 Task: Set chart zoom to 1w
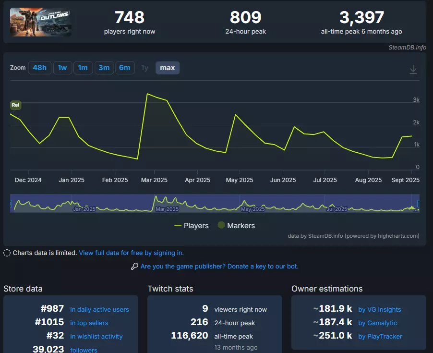tap(62, 68)
